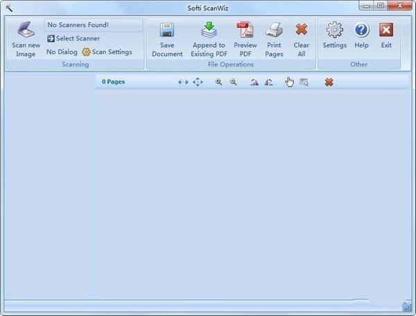Fit whole page four-arrows icon
The width and height of the screenshot is (416, 316).
(198, 82)
